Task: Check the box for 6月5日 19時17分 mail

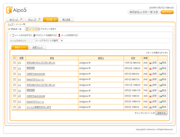Action: coord(14,90)
